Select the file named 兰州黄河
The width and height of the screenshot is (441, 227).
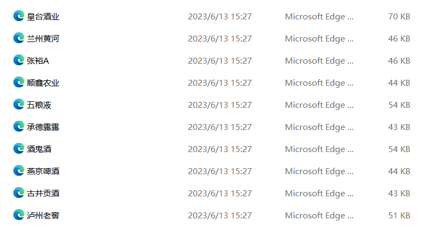pos(43,39)
